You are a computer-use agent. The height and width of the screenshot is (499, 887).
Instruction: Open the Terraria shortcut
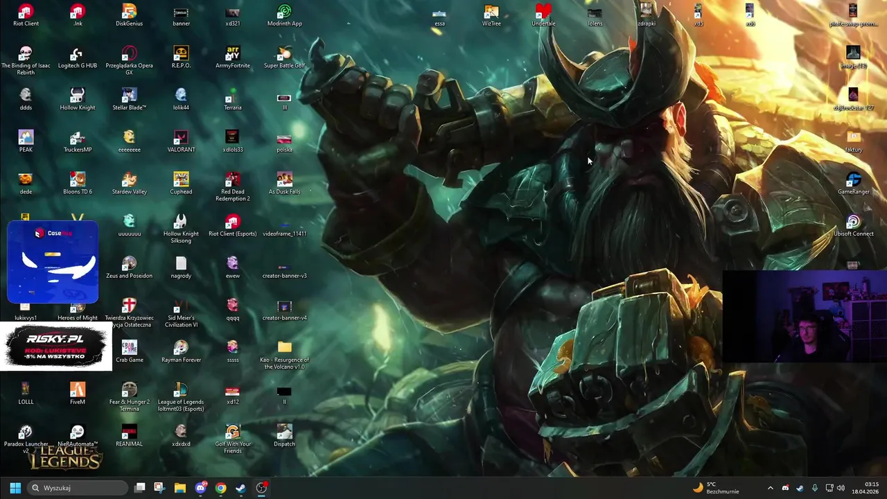pyautogui.click(x=233, y=100)
